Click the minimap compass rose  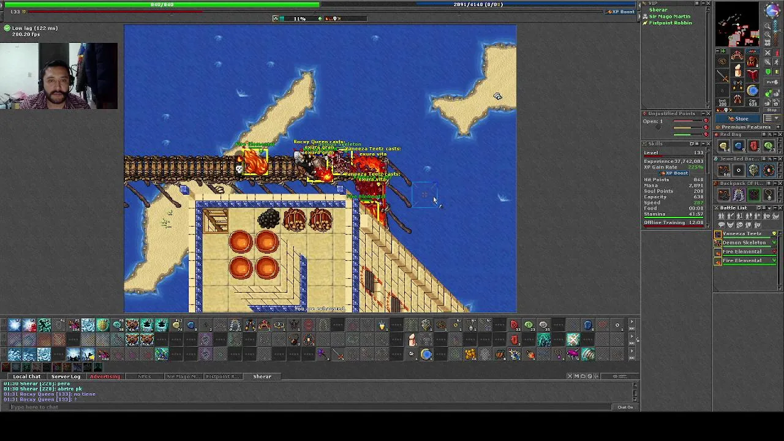click(772, 9)
